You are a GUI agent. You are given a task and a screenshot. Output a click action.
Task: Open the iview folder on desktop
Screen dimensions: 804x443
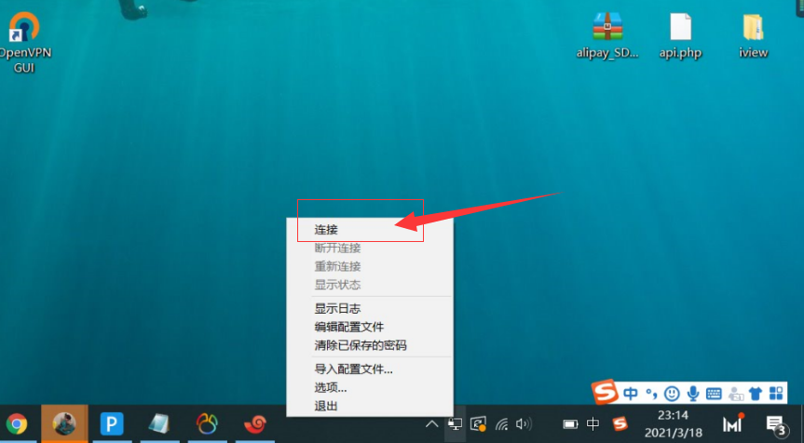(753, 35)
